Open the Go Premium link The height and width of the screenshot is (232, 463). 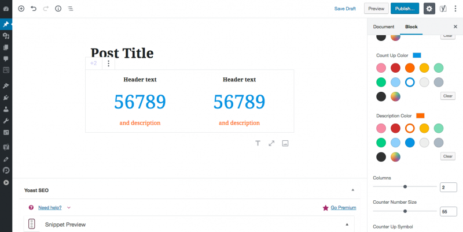tap(343, 208)
